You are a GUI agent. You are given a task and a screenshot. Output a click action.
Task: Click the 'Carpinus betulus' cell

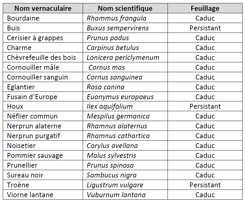coord(113,48)
